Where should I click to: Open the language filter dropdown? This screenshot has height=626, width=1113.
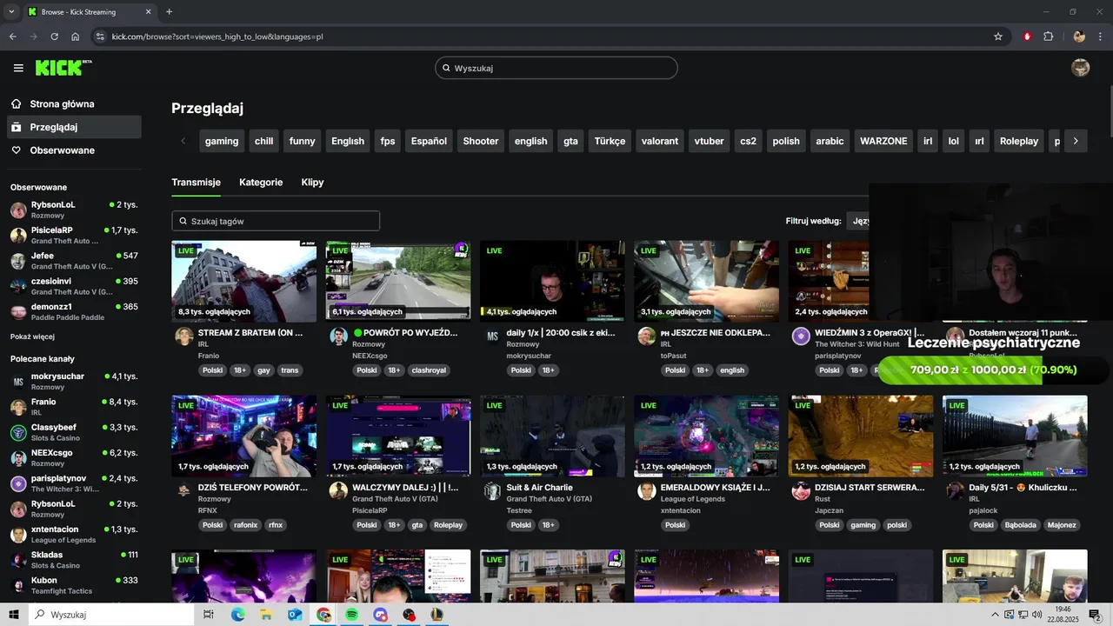click(x=859, y=221)
